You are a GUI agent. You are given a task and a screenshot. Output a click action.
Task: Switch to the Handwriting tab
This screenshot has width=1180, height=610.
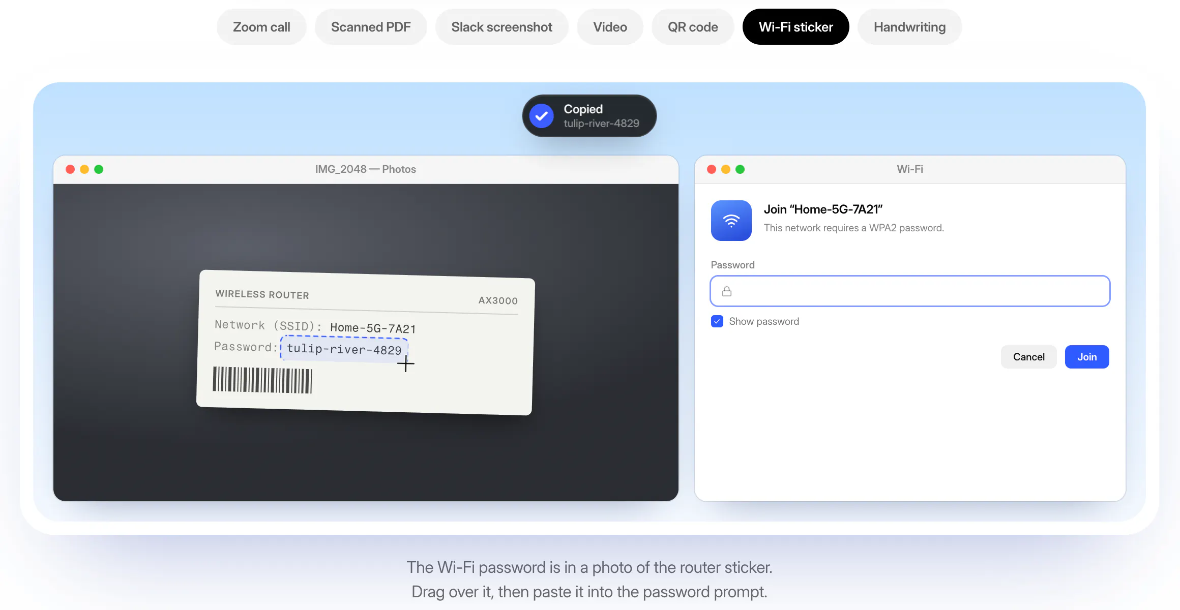point(909,27)
